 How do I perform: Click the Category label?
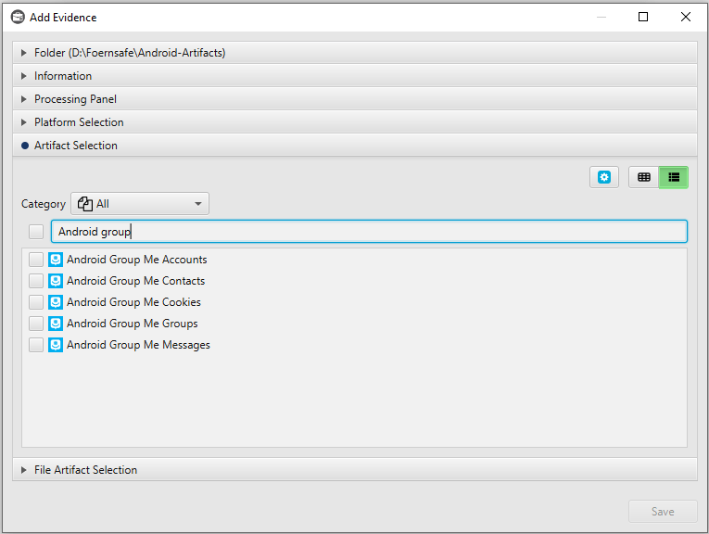[44, 204]
